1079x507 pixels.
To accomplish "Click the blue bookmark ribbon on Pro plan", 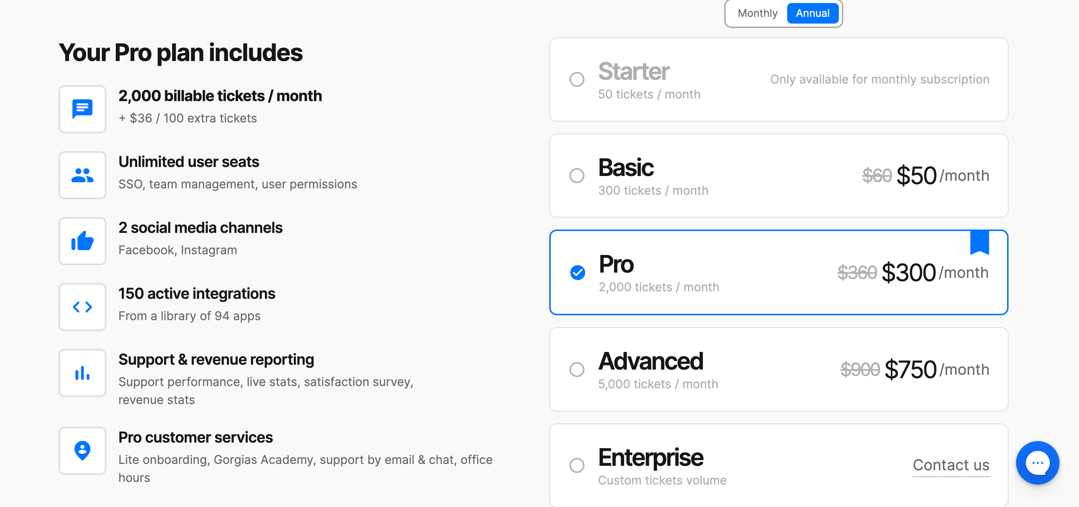I will coord(979,242).
